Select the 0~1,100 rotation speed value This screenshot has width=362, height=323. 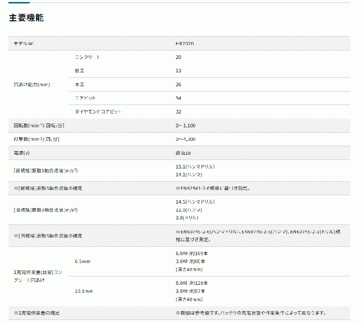(185, 125)
